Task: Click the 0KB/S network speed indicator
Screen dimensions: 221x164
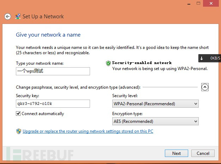Action: coord(215,58)
